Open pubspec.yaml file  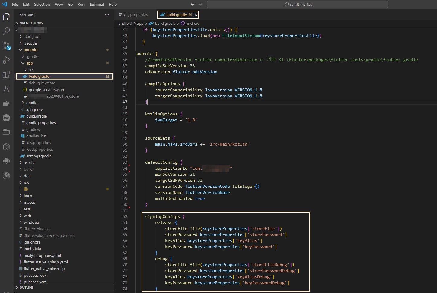(36, 282)
